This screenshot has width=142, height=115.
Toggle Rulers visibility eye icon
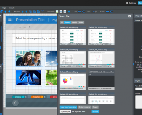pyautogui.click(x=107, y=11)
